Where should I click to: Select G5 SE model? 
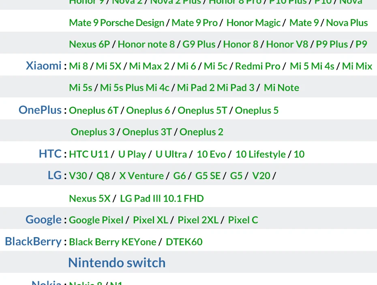click(208, 176)
